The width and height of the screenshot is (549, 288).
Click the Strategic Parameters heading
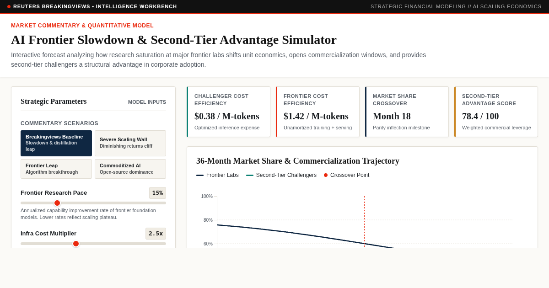coord(54,101)
